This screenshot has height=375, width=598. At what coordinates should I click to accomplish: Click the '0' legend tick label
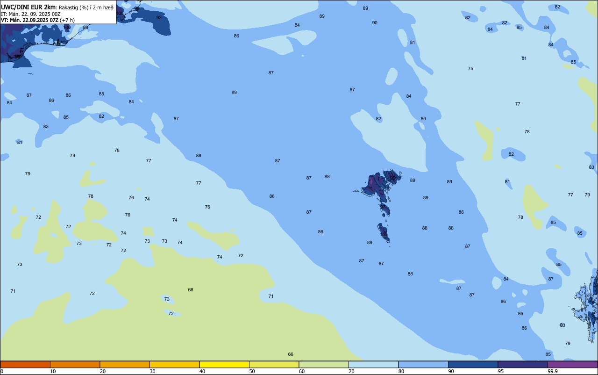2,371
